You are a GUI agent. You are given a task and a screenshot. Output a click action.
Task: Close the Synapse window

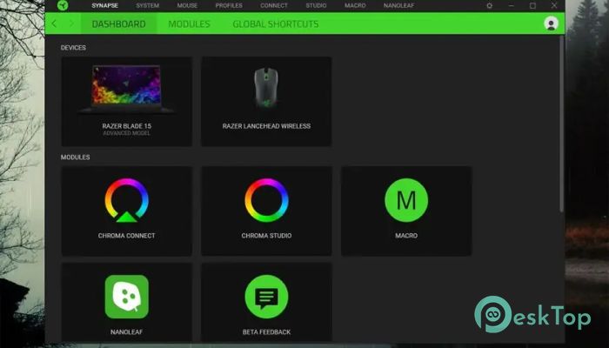pos(554,5)
